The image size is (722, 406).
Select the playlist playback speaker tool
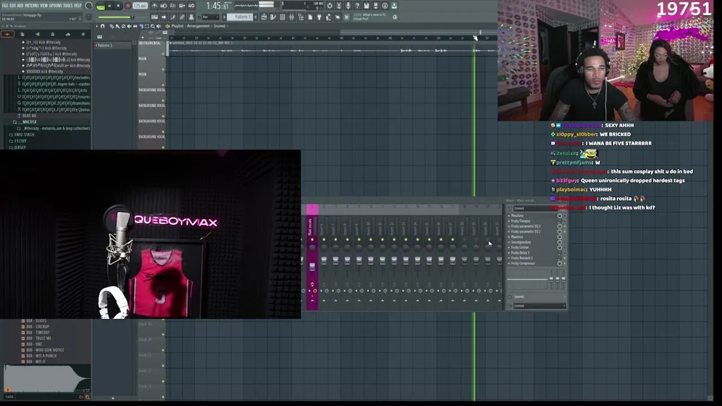158,26
